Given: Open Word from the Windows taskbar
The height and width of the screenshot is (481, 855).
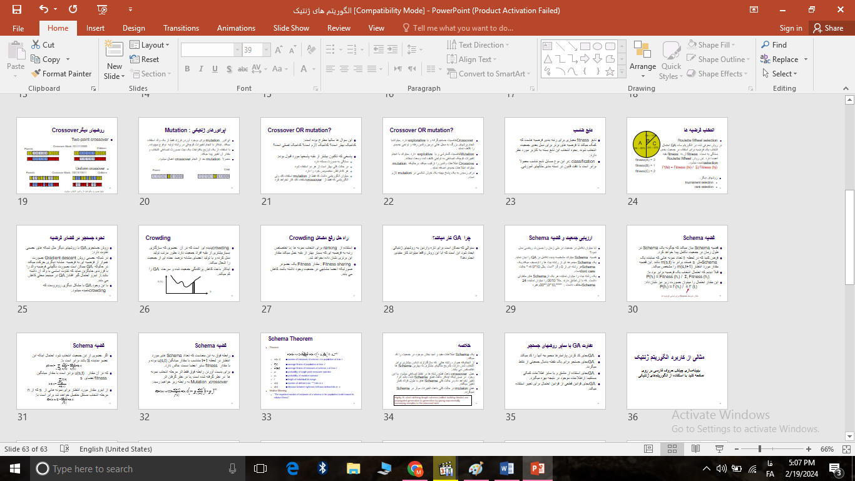Looking at the screenshot, I should click(x=506, y=468).
